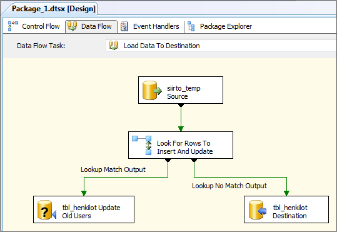Select the Package_1.dtsx [Design] document tab

[54, 9]
